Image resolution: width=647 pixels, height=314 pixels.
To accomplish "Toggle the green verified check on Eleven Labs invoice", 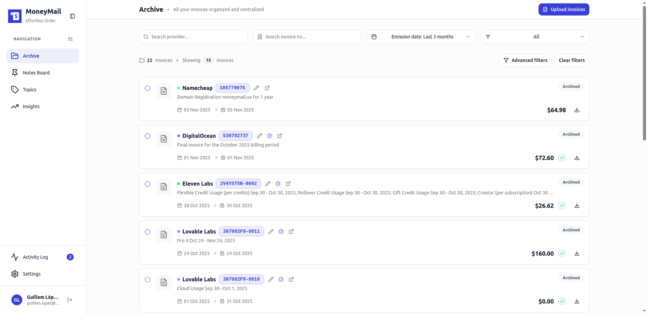I will click(x=562, y=206).
